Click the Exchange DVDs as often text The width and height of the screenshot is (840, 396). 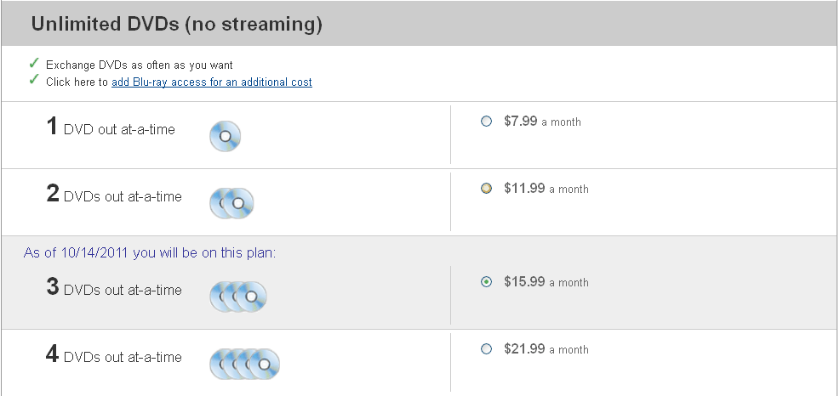[x=140, y=65]
